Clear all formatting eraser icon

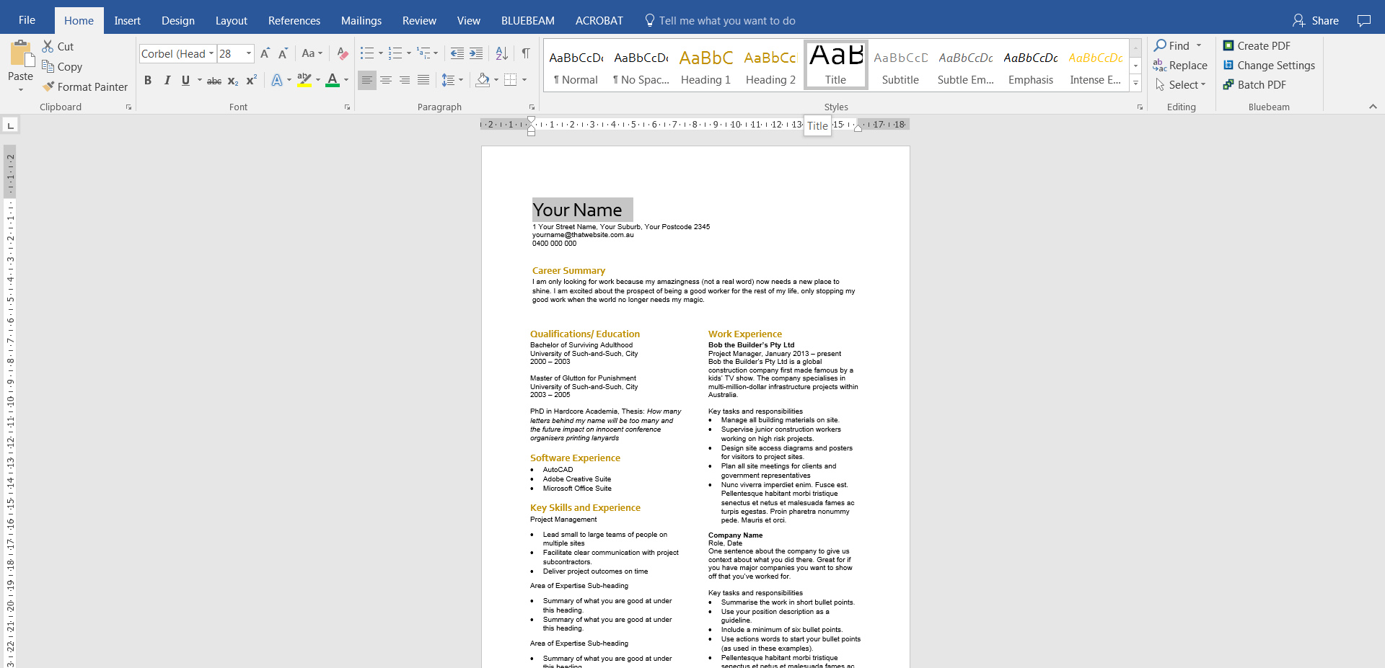(343, 53)
